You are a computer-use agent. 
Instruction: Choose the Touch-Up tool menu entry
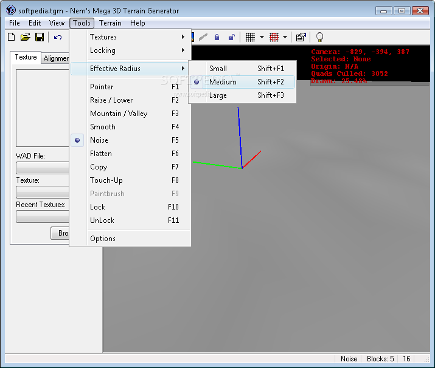pyautogui.click(x=130, y=180)
